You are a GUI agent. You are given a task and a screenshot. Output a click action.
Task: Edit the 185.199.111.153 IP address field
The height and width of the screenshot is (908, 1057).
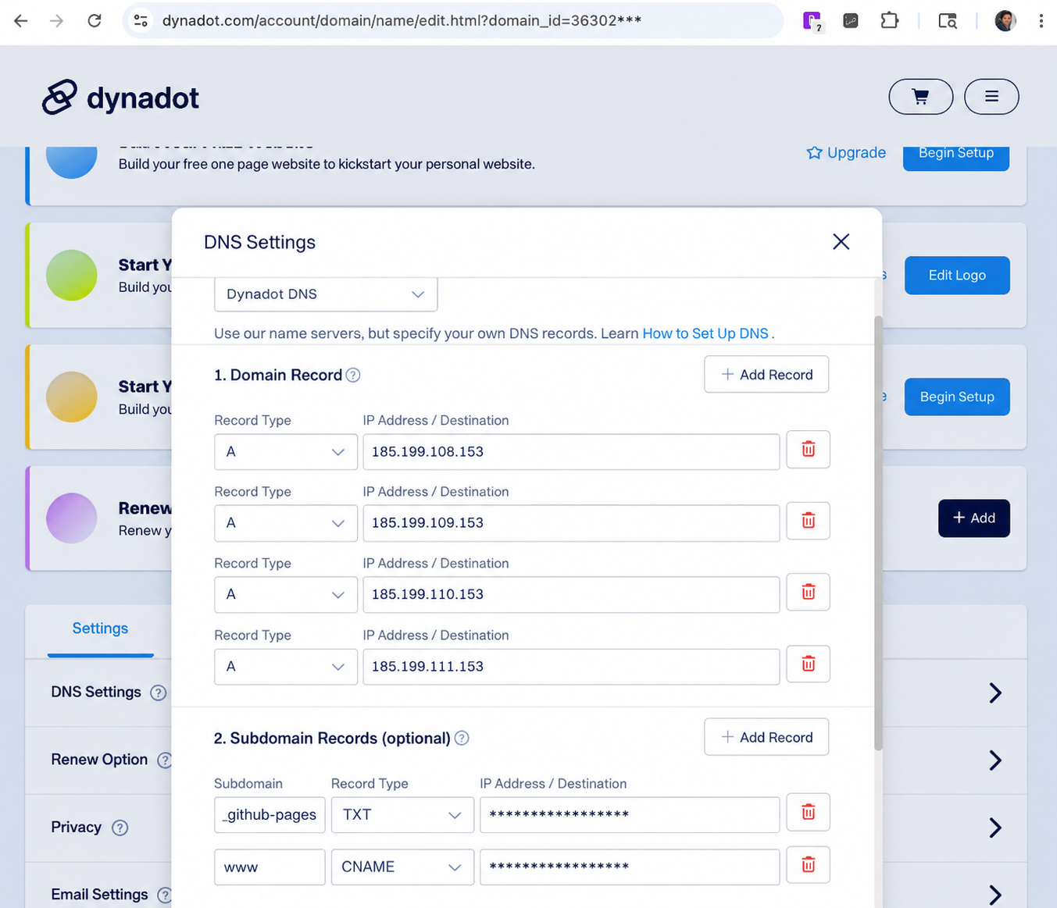(571, 667)
